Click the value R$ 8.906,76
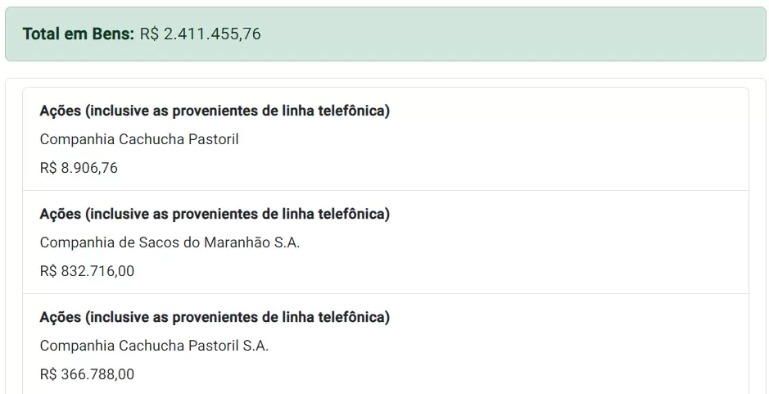The width and height of the screenshot is (769, 394). coord(79,168)
